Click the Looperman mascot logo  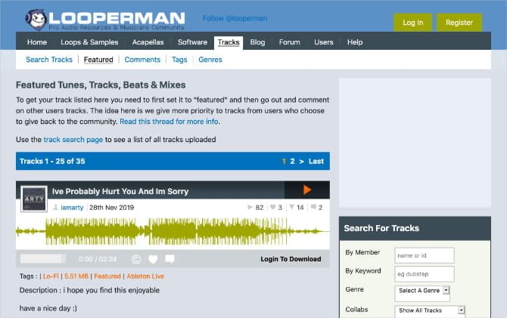point(36,19)
